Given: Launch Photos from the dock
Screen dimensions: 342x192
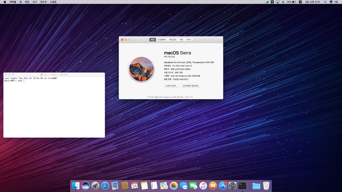Looking at the screenshot, I should pyautogui.click(x=174, y=186).
